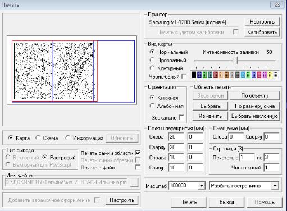The height and width of the screenshot is (211, 287).
Task: Click the Число копий field
Action: point(271,168)
